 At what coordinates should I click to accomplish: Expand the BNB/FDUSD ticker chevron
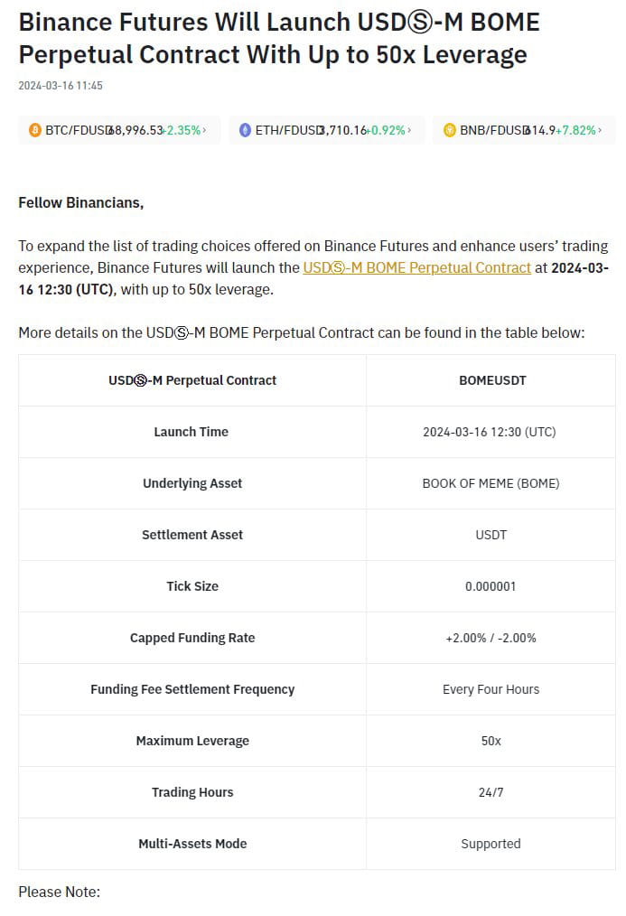599,130
